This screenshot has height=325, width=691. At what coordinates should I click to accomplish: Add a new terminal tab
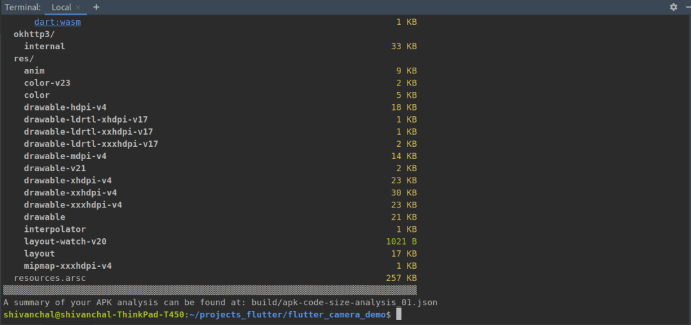click(97, 7)
